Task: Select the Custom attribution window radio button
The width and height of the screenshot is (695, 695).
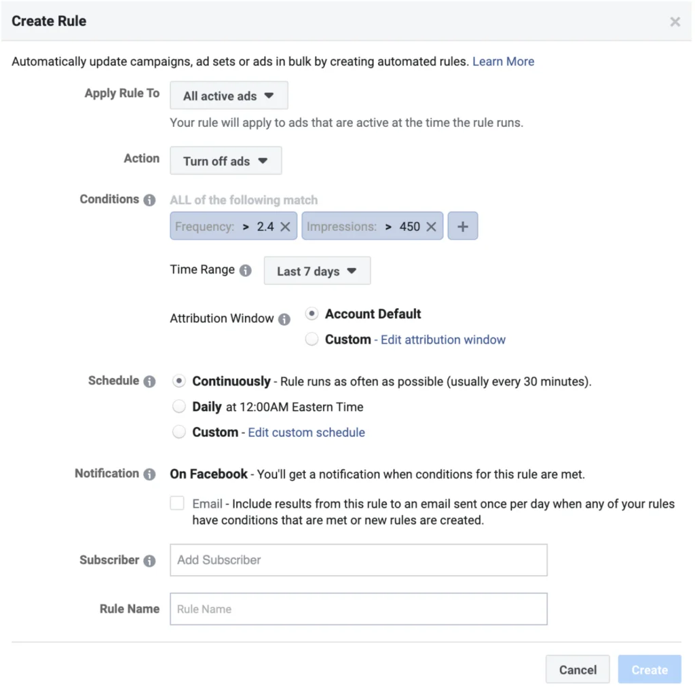Action: 312,339
